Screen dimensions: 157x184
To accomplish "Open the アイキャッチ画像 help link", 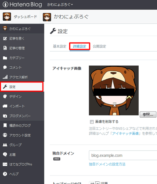I will tap(125, 133).
